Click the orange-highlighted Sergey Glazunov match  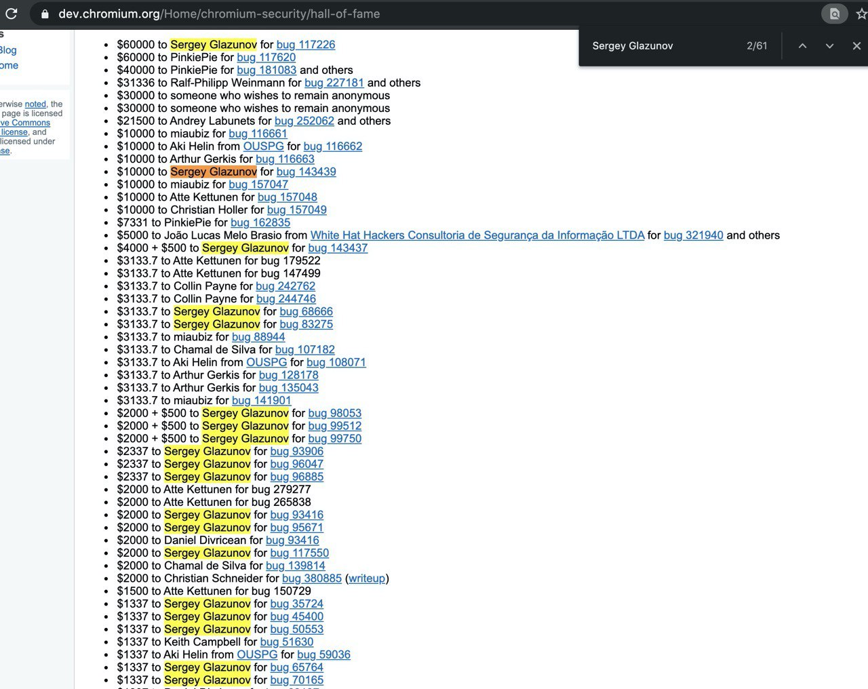(214, 172)
